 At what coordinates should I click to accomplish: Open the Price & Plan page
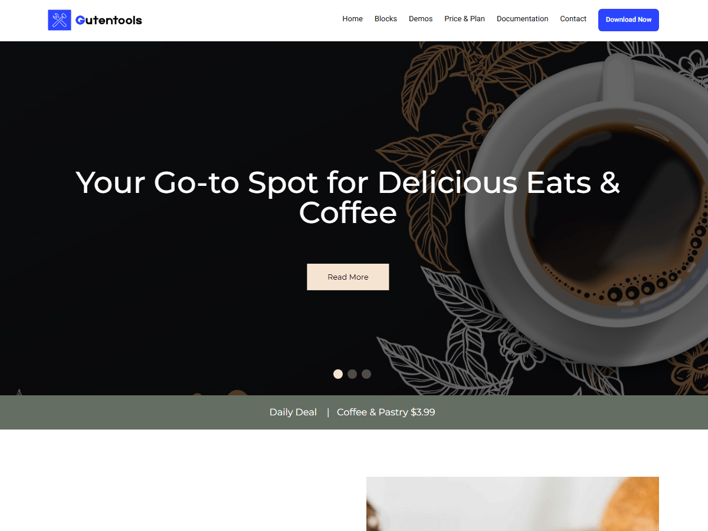coord(464,19)
